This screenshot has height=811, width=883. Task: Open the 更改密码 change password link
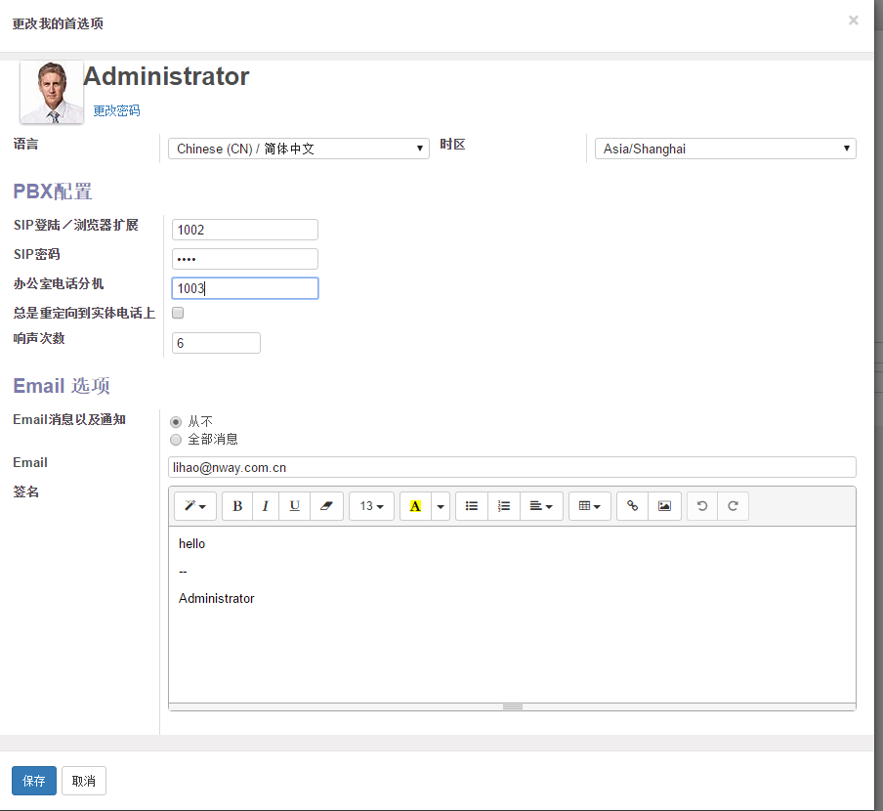tap(116, 111)
